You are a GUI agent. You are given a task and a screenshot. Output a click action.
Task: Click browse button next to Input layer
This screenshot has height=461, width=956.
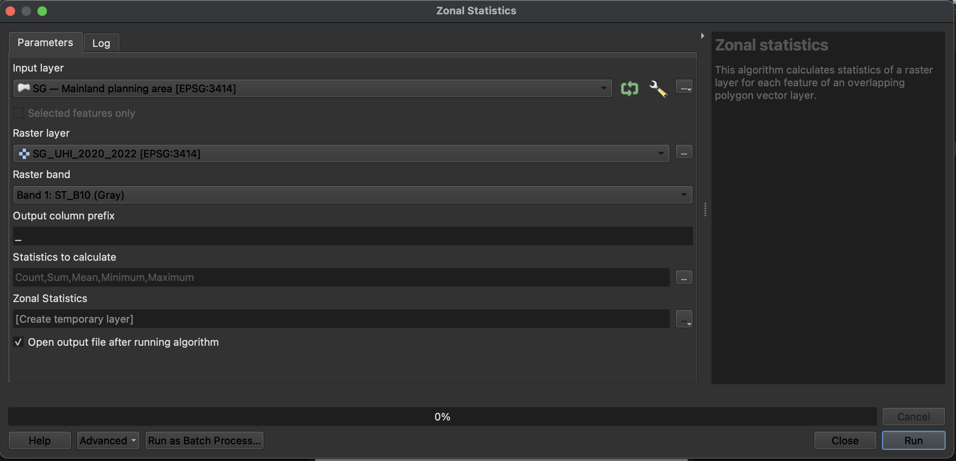pos(684,87)
